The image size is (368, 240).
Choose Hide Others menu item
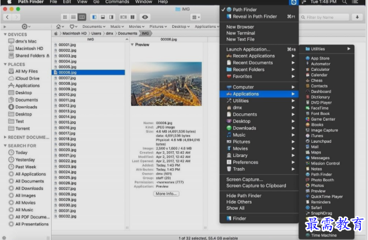(x=259, y=202)
